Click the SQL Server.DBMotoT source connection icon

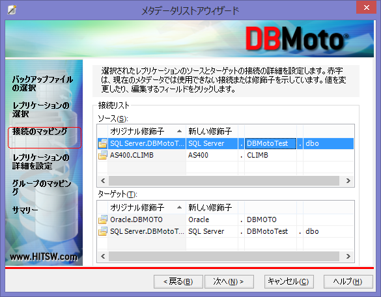(x=102, y=143)
